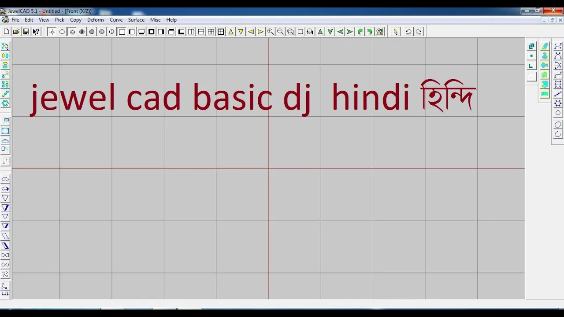Click the yellow up triangle pan button
This screenshot has height=317, width=564.
pos(231,32)
